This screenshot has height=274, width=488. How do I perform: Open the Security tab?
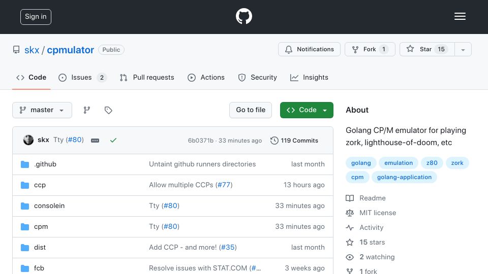[257, 77]
